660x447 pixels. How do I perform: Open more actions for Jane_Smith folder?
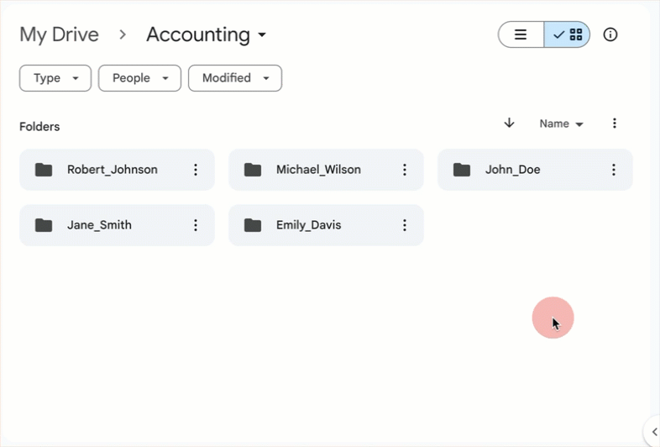point(196,225)
